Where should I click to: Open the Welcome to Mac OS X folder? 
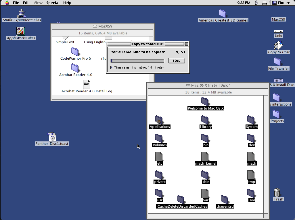coord(206,101)
